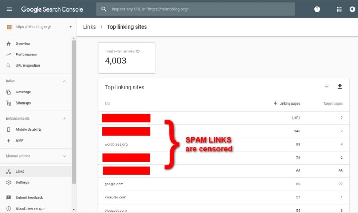Open the notifications bell icon
This screenshot has height=213, width=358.
[352, 9]
